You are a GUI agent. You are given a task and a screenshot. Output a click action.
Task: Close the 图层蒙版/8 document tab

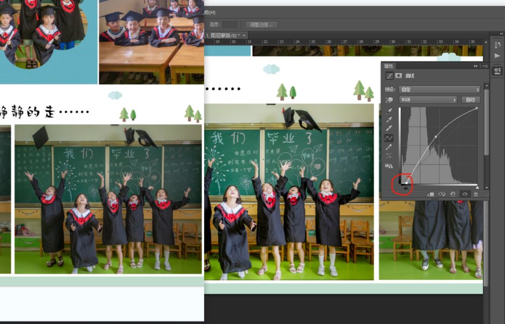point(244,36)
